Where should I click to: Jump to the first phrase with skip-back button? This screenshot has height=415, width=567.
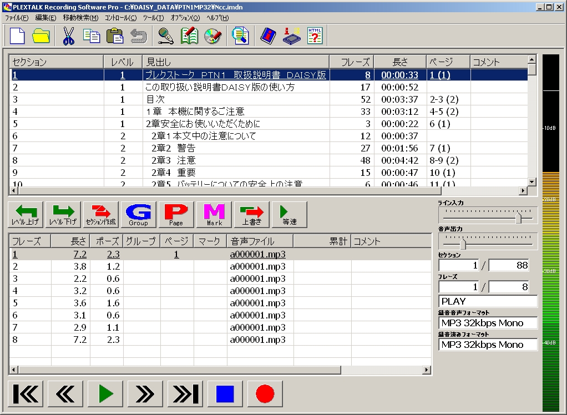tap(26, 394)
